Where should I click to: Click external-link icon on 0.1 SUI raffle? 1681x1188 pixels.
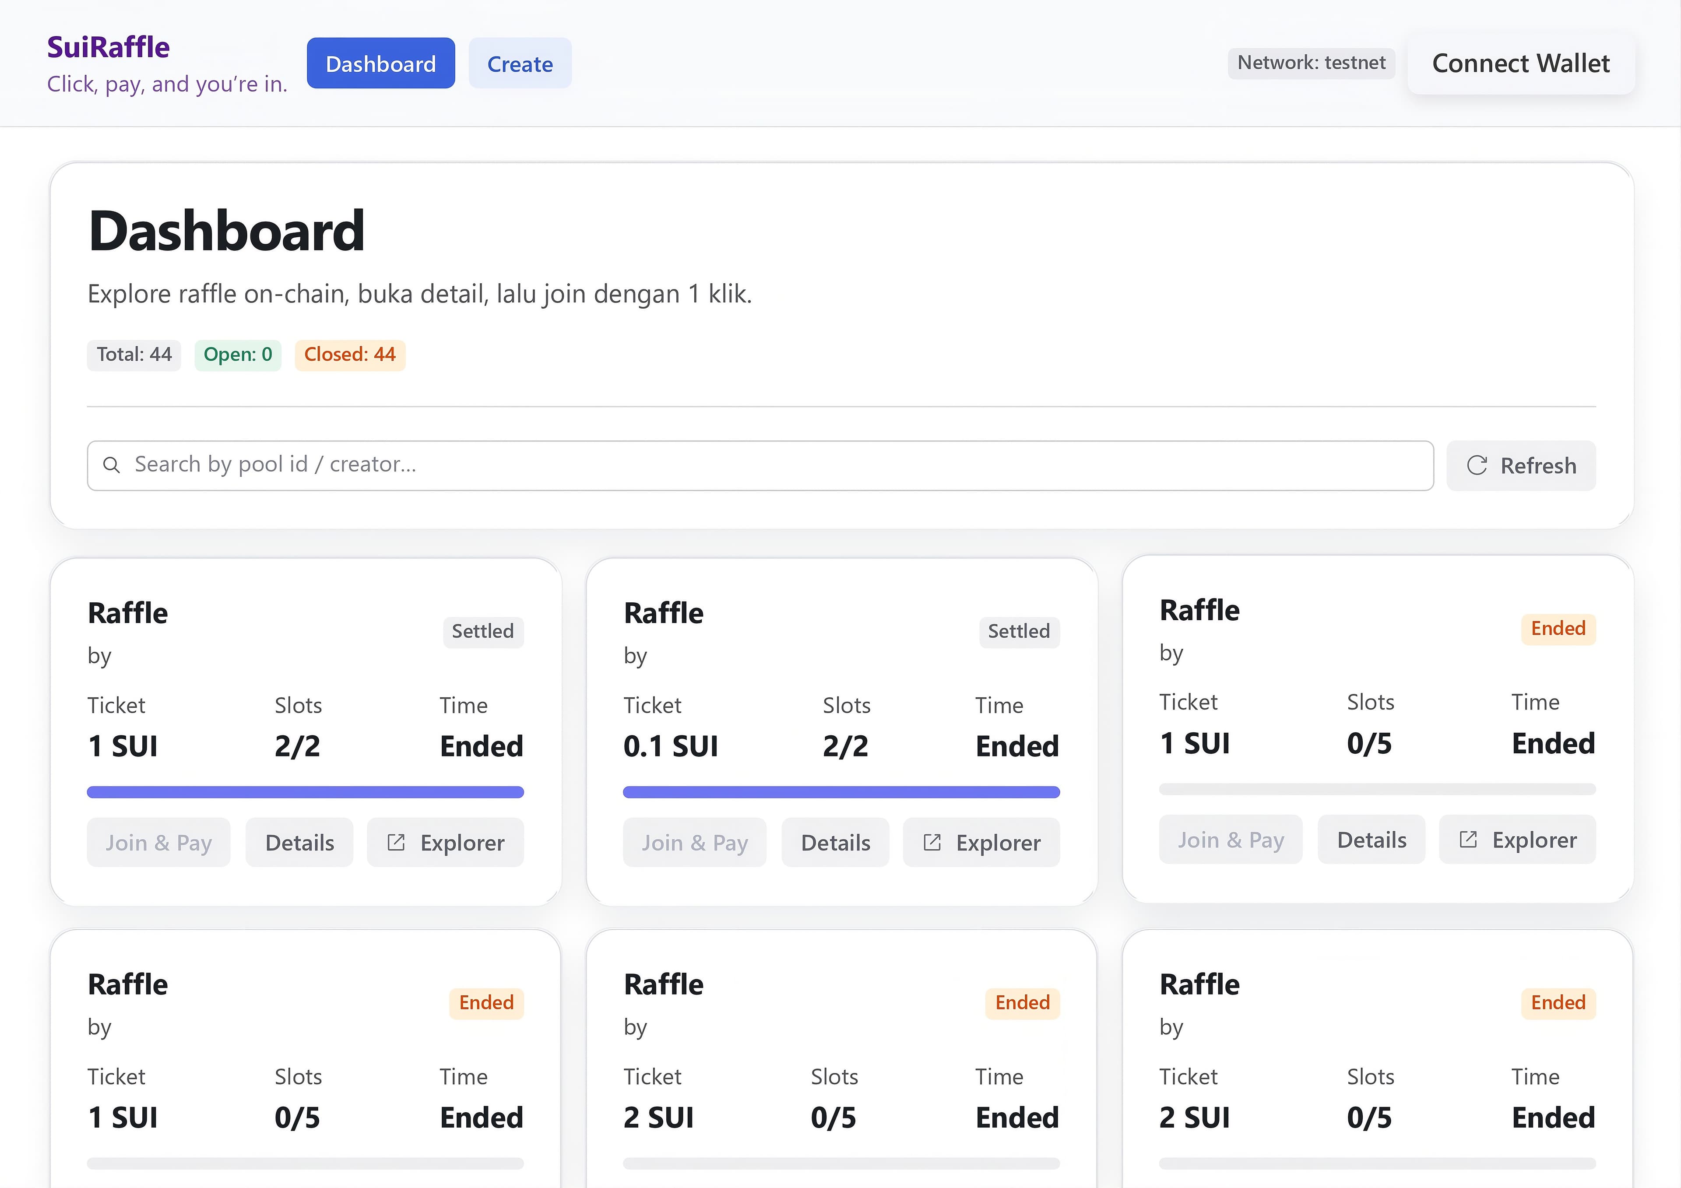coord(932,843)
